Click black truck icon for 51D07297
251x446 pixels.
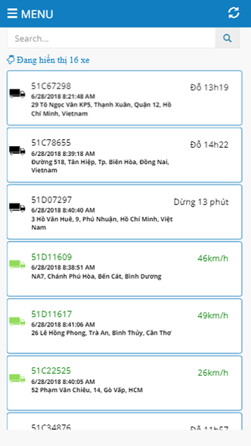pyautogui.click(x=17, y=207)
